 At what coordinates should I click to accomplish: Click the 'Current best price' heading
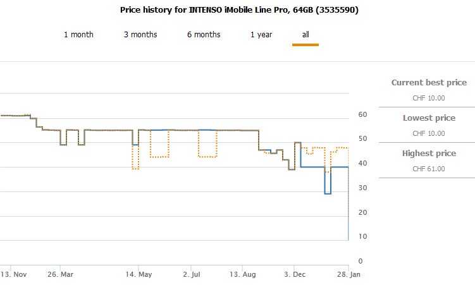click(x=429, y=83)
